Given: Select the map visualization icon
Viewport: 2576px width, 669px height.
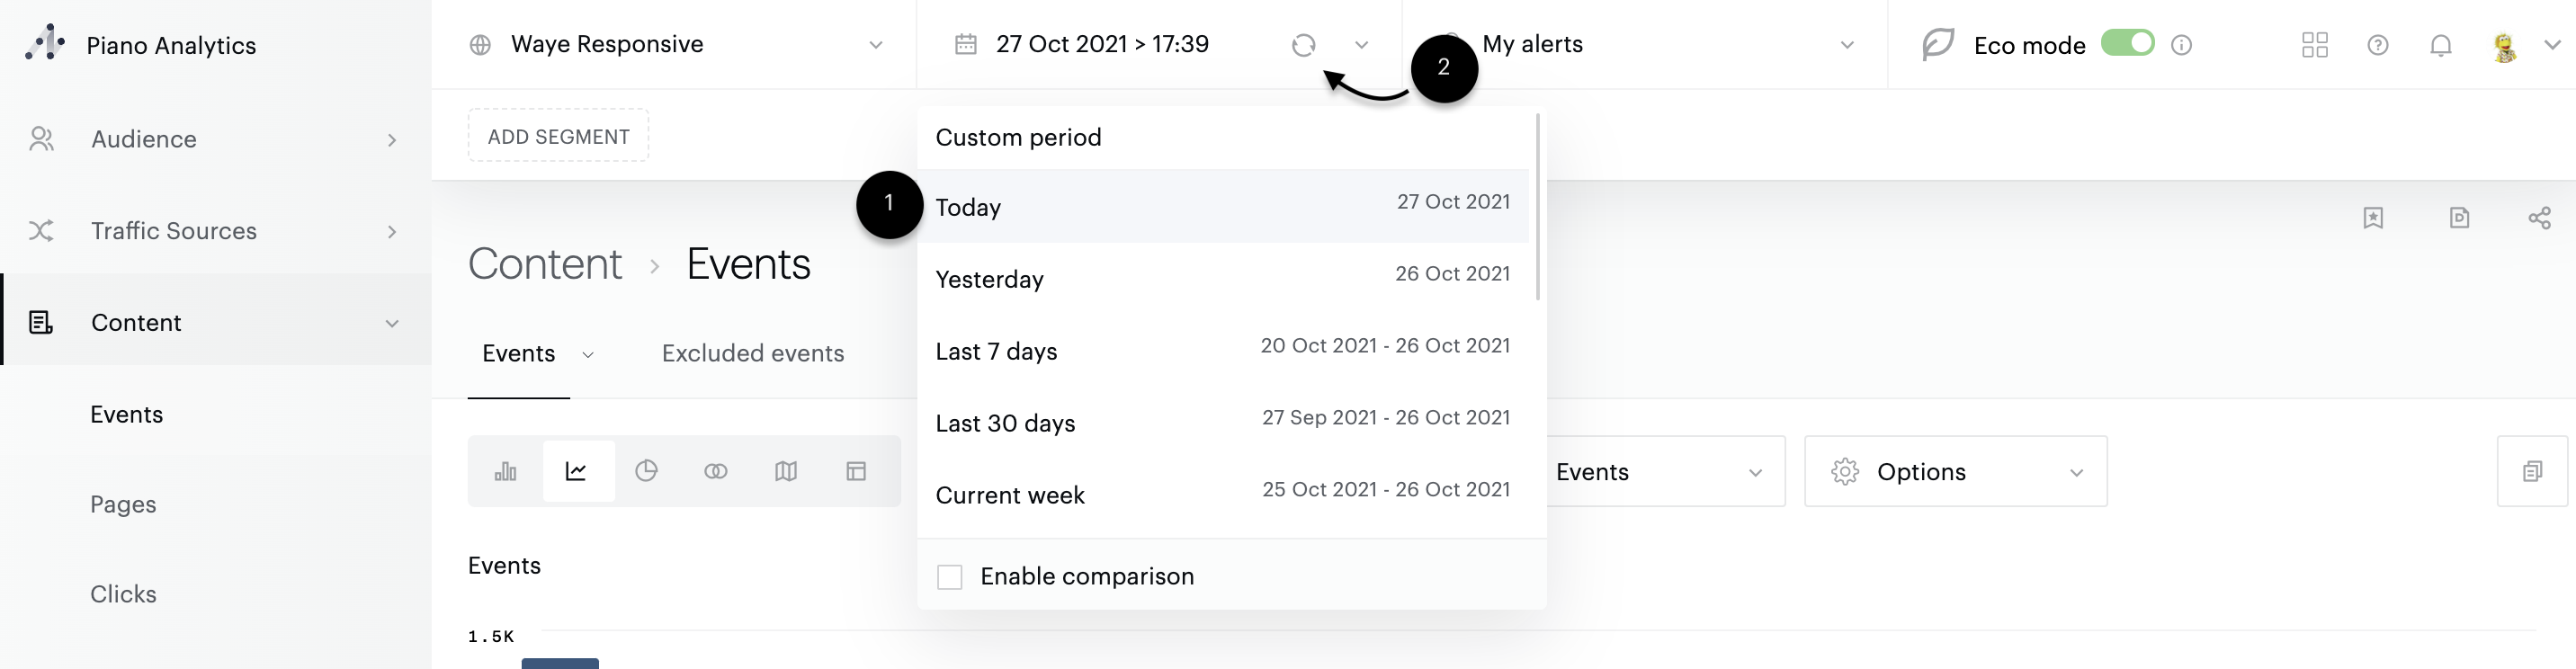Looking at the screenshot, I should coord(786,471).
